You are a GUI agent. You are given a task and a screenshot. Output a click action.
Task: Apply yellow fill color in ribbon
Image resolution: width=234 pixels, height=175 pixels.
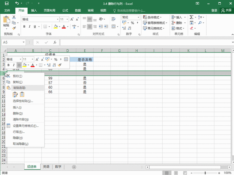(x=55, y=27)
